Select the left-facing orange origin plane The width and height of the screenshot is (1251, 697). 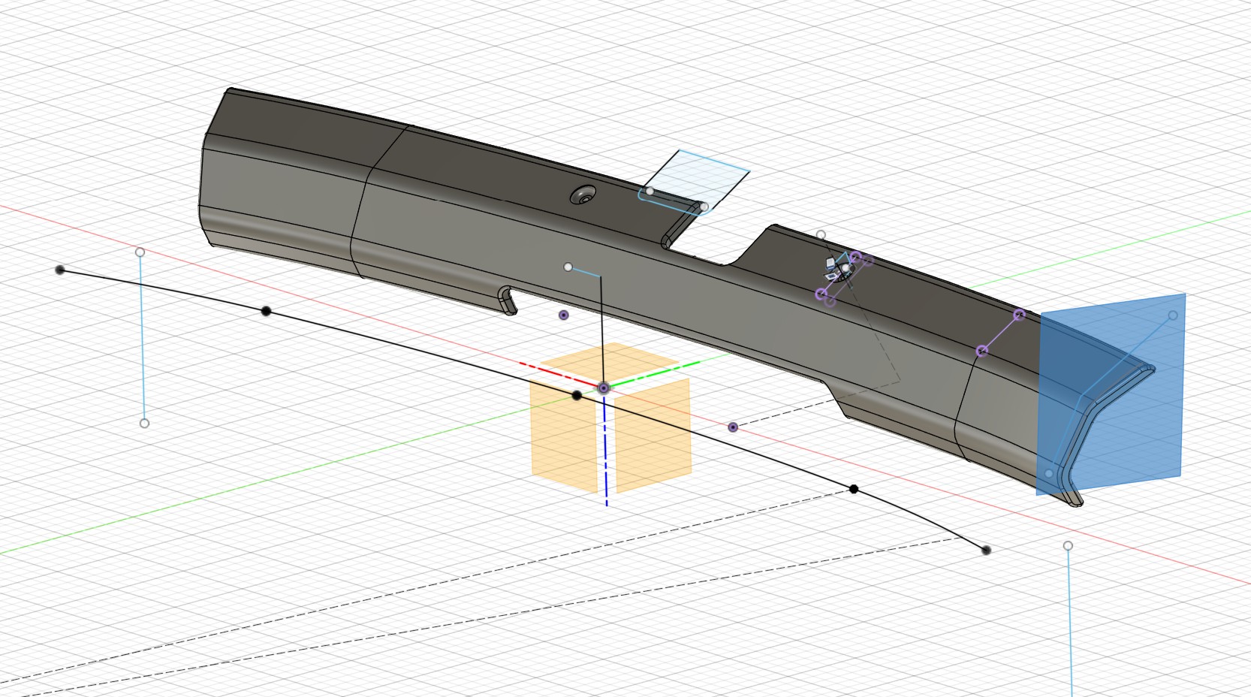coord(565,436)
